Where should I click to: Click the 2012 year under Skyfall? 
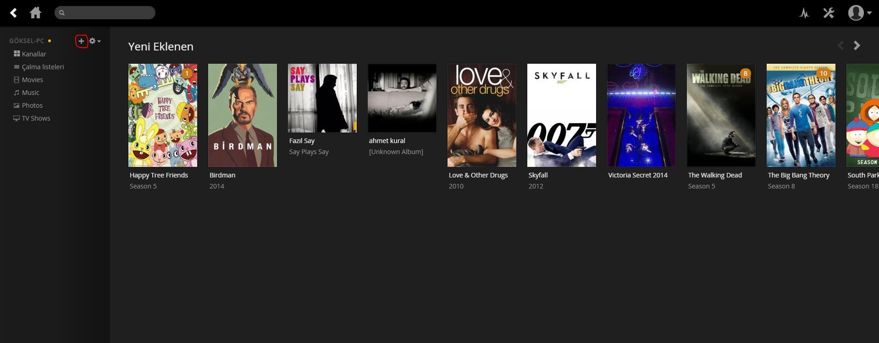click(x=536, y=186)
